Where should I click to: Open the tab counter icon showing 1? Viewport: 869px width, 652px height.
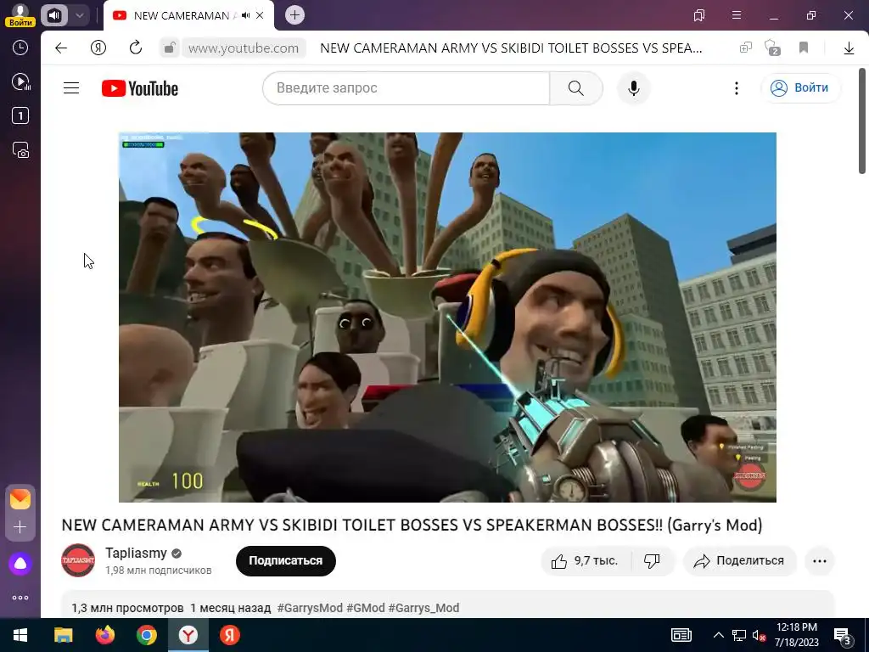pos(20,115)
